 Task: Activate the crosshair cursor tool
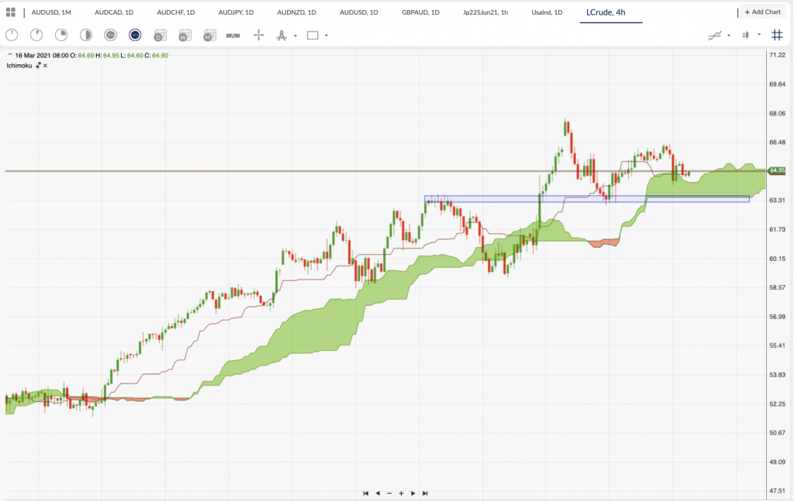[259, 35]
